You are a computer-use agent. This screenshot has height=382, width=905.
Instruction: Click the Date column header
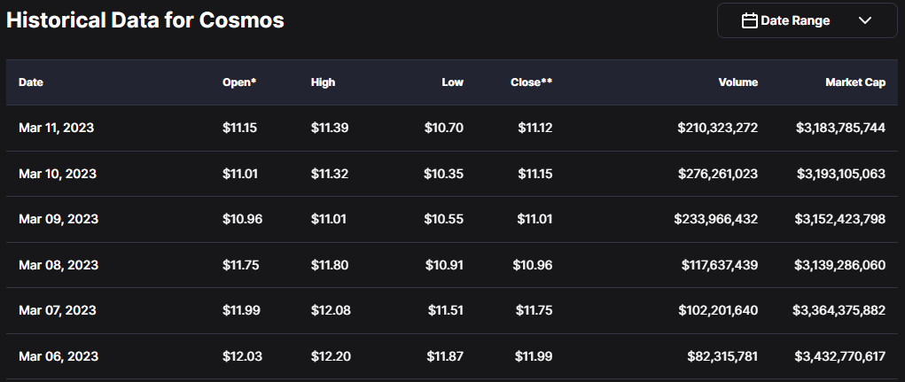(x=31, y=82)
